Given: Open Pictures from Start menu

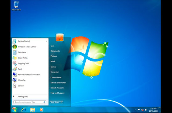Looking at the screenshot, I should point(54,56).
